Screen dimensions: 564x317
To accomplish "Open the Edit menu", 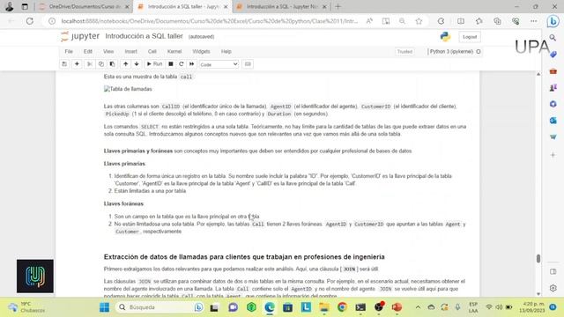I will [x=88, y=51].
